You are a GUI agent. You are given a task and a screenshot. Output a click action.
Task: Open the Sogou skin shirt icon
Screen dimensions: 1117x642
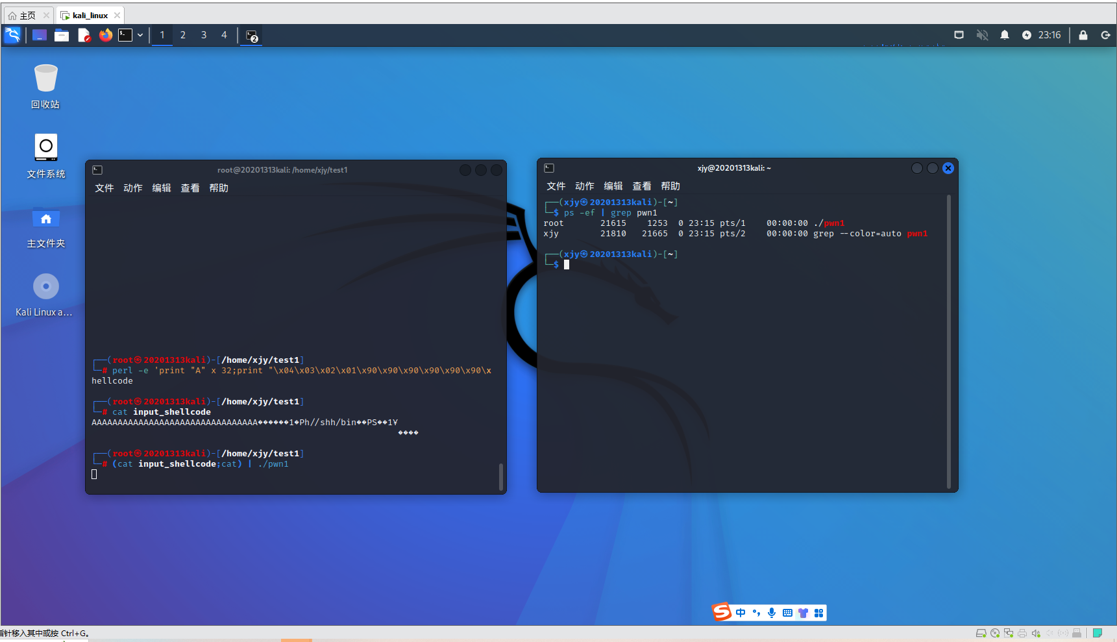click(x=803, y=613)
